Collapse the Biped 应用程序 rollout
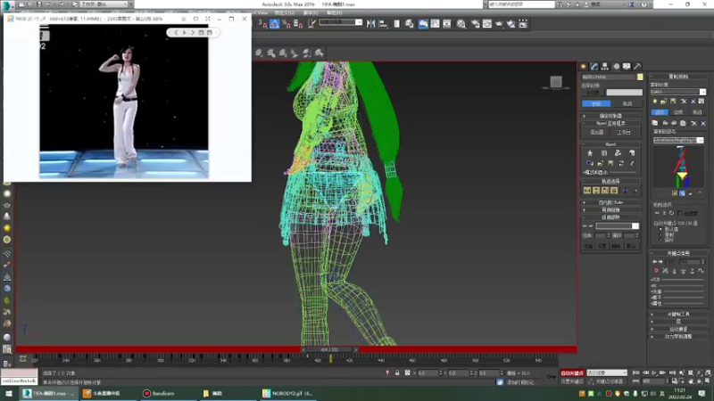The width and height of the screenshot is (714, 401). tap(610, 123)
